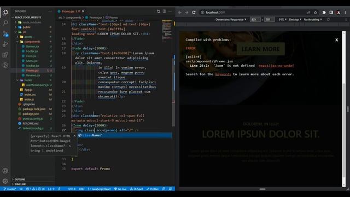
Task: Click the share page icon in address bar
Action: (x=308, y=13)
